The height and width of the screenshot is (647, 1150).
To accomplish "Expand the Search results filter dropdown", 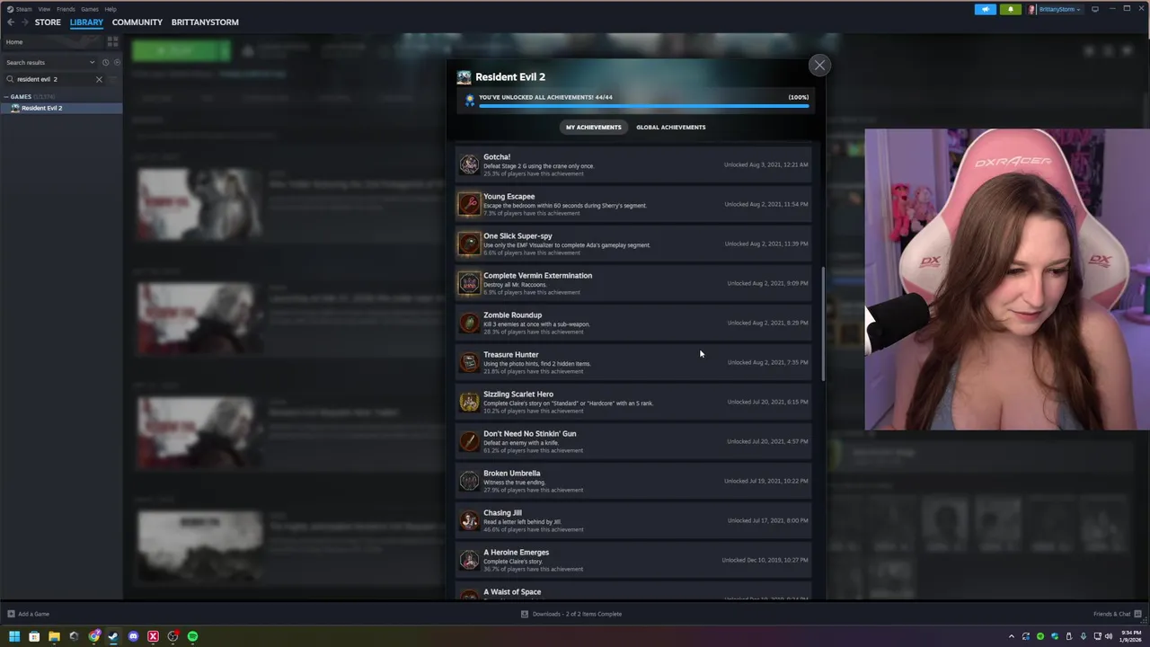I will coord(92,62).
